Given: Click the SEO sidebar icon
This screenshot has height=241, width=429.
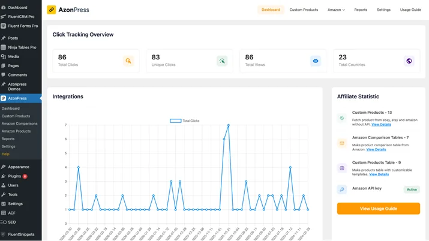Looking at the screenshot, I should tap(3, 222).
